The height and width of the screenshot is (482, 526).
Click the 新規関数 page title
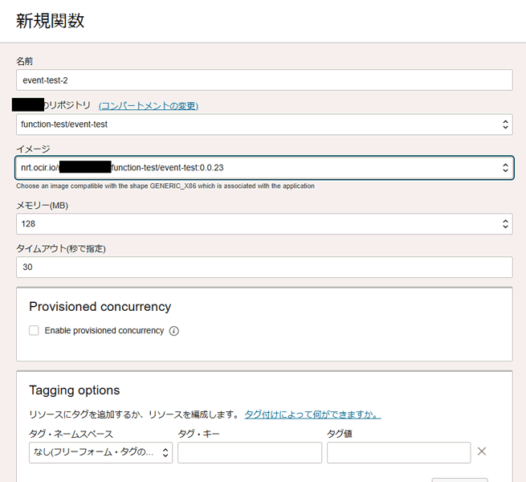[x=50, y=20]
